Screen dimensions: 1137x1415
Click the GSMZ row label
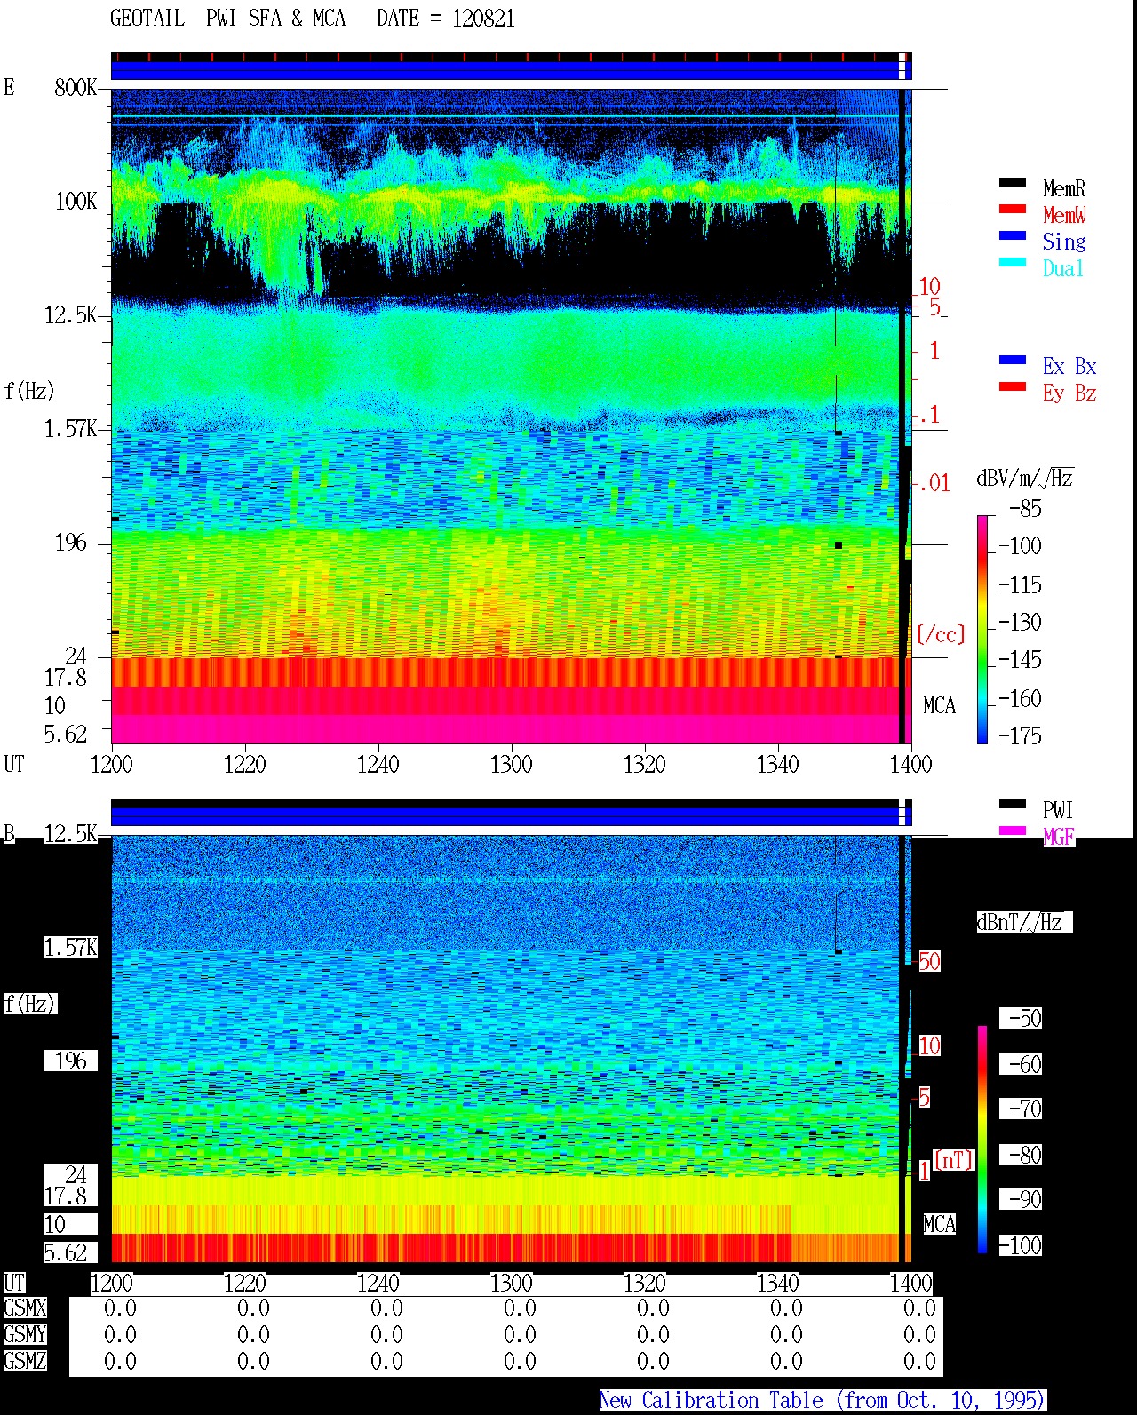[25, 1361]
